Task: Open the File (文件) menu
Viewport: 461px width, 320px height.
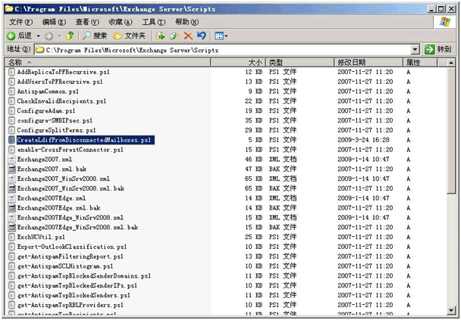Action: click(20, 22)
